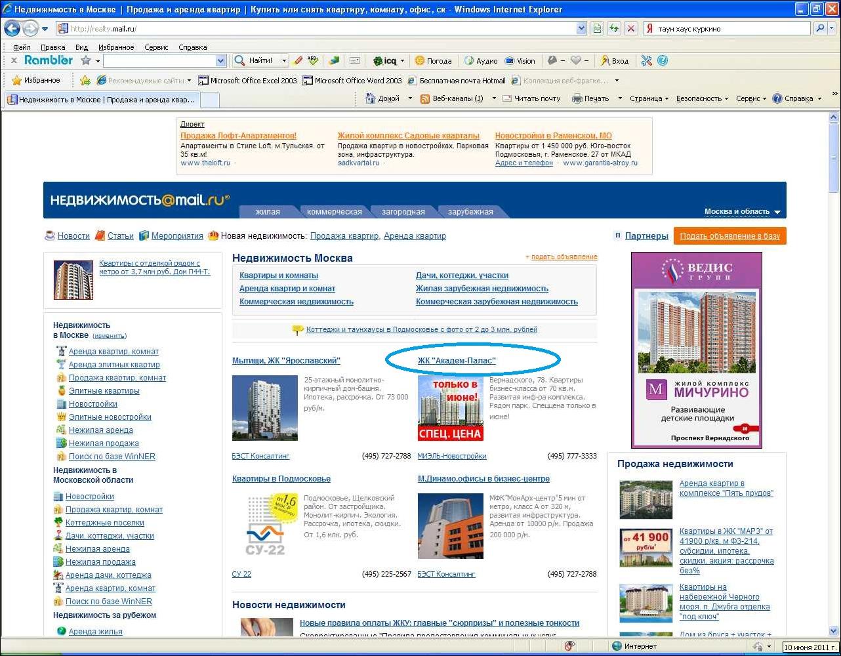Click the Печать printer icon
The height and width of the screenshot is (656, 841).
tap(577, 98)
